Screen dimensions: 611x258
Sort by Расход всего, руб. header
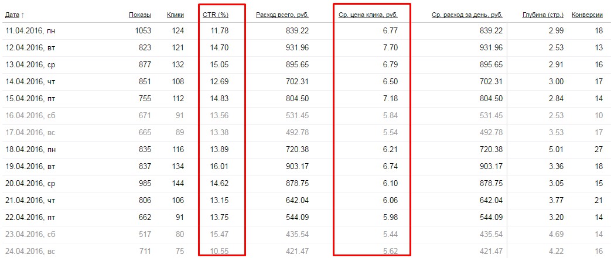(282, 15)
